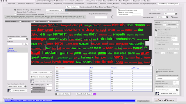This screenshot has width=186, height=104.
Task: Select Open a directory with subfolders option
Action: tap(15, 10)
